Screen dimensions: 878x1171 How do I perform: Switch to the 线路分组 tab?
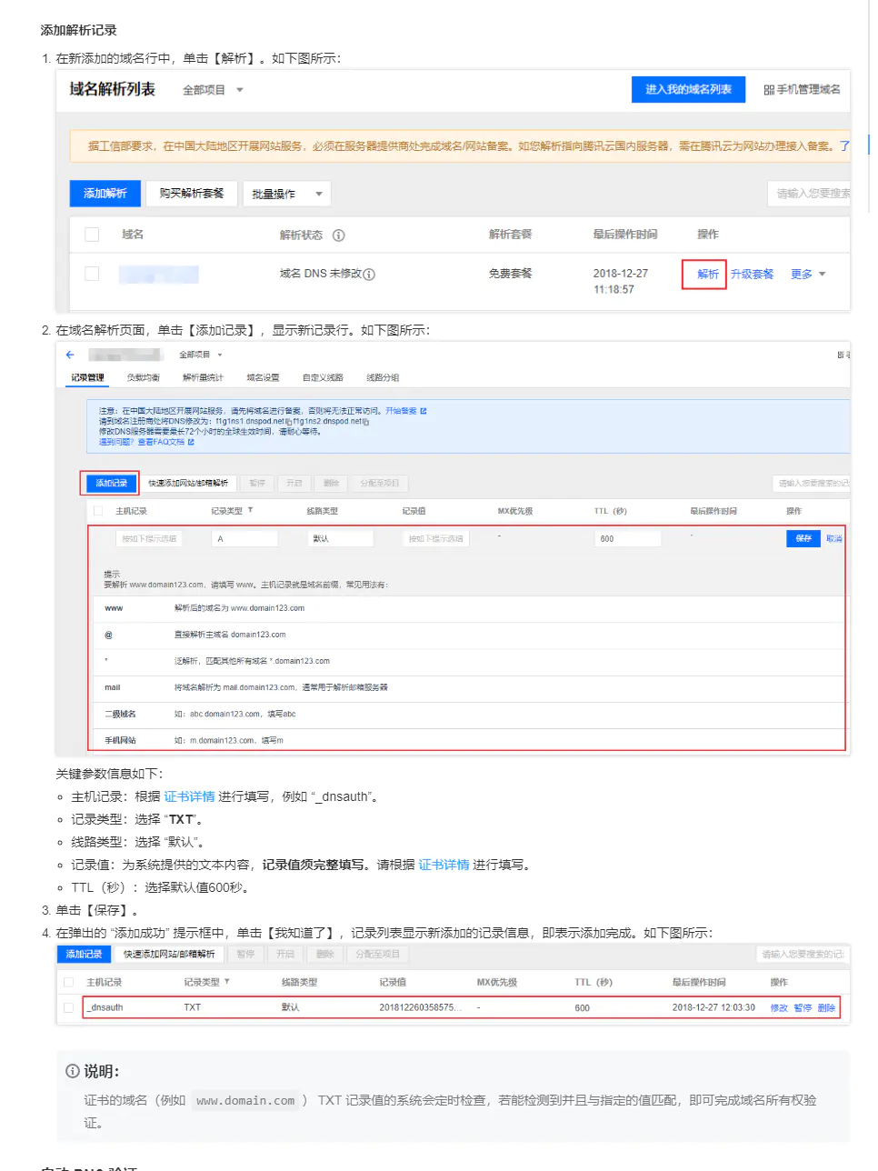383,377
